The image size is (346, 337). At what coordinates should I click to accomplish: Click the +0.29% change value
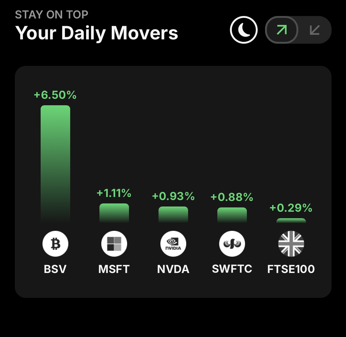pyautogui.click(x=291, y=208)
